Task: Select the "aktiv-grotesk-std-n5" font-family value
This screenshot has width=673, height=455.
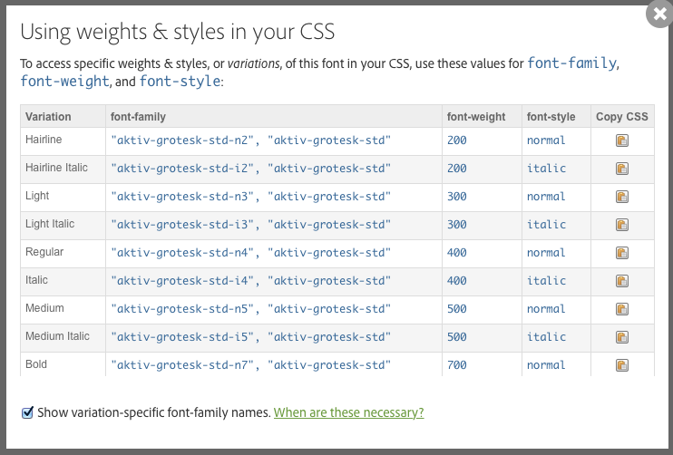Action: [182, 309]
